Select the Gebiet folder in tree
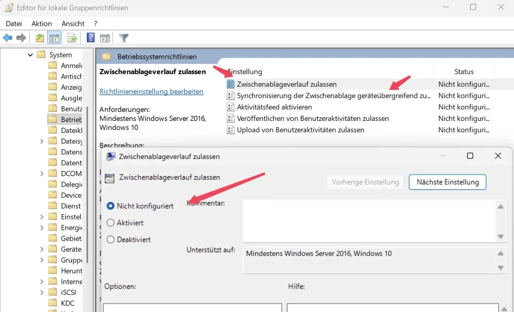The width and height of the screenshot is (514, 312). pyautogui.click(x=65, y=238)
